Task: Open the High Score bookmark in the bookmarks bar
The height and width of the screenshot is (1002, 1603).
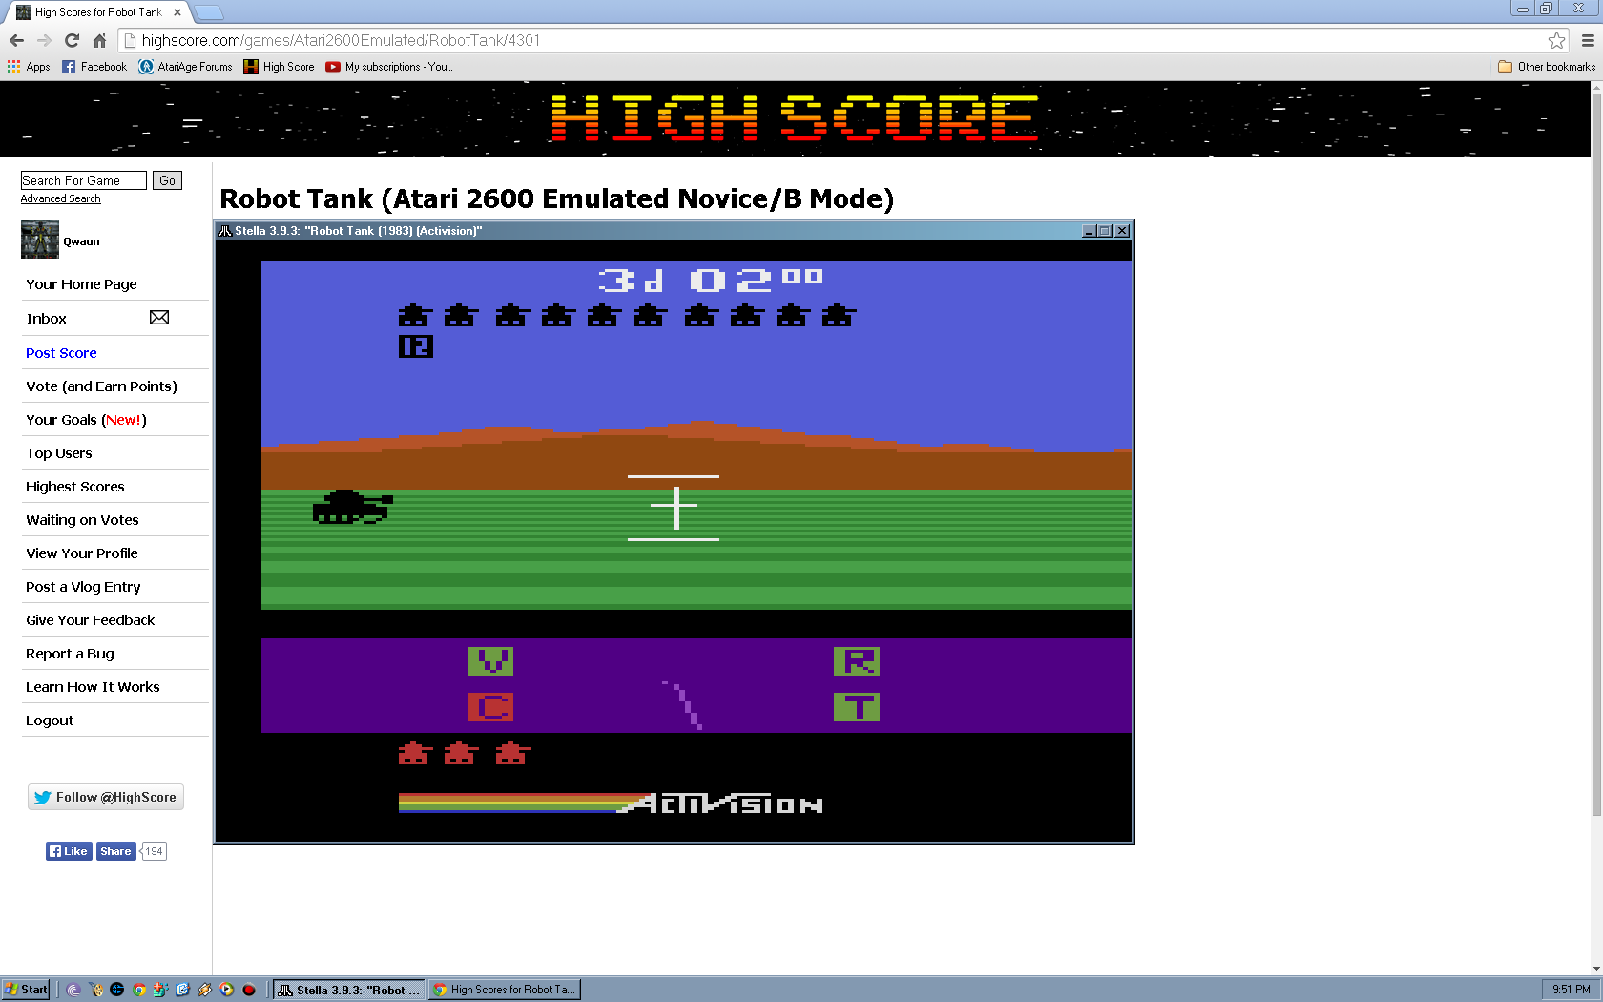Action: (x=279, y=67)
